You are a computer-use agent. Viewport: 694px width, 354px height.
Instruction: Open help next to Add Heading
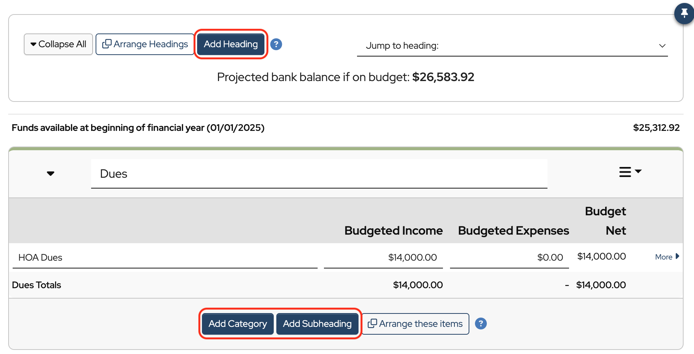pyautogui.click(x=276, y=44)
